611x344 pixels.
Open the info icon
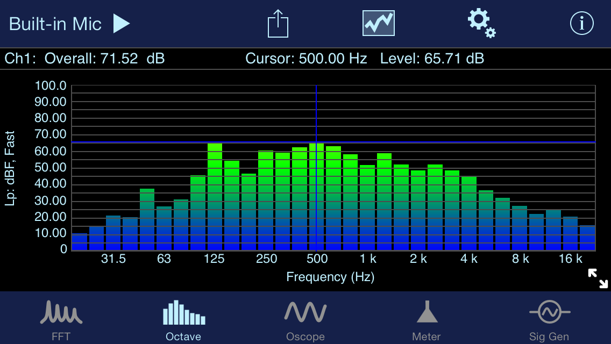[x=582, y=23]
